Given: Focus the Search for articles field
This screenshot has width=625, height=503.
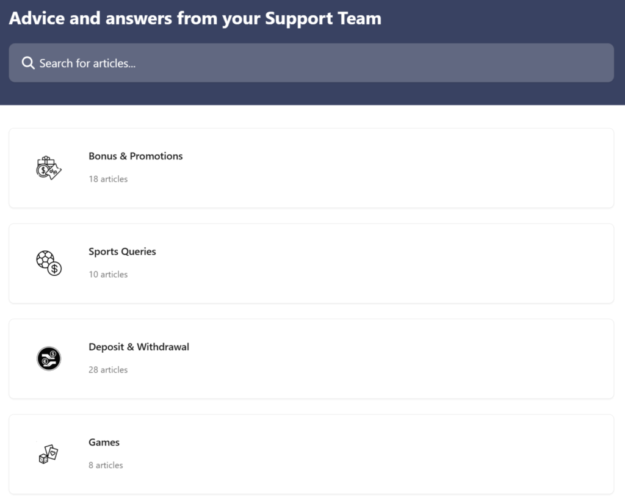Looking at the screenshot, I should (311, 63).
